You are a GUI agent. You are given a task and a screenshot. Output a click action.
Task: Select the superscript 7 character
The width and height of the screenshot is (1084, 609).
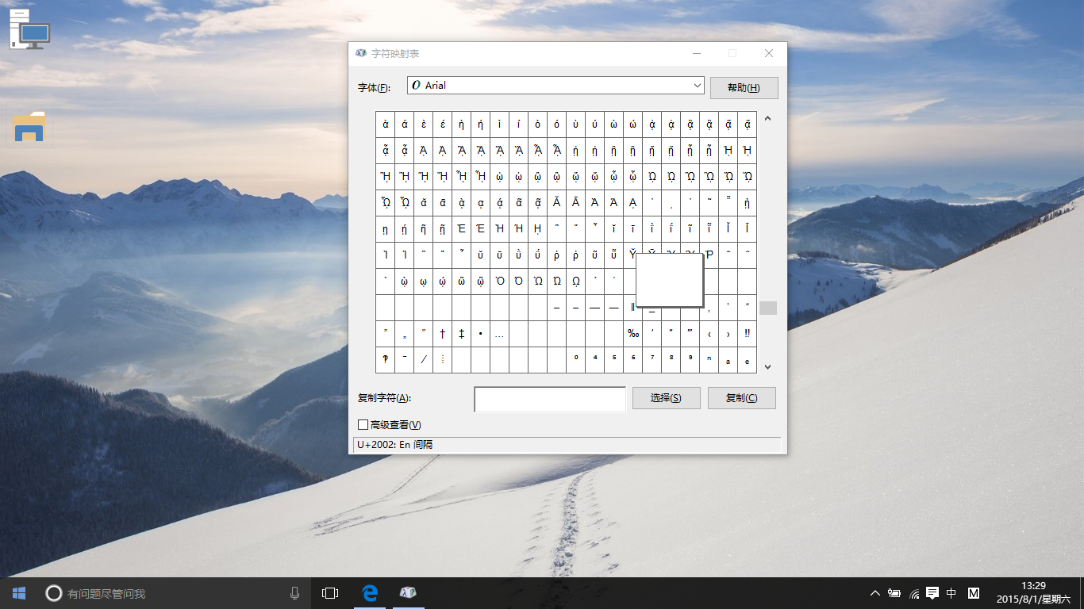(652, 360)
